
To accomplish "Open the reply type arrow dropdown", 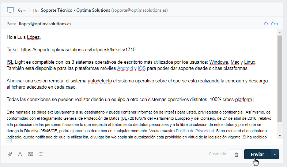I will click(22, 10).
